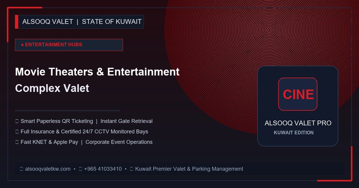359x188 pixels.
Task: Click the Fast KNET & Apple Pay icon
Action: 17,142
